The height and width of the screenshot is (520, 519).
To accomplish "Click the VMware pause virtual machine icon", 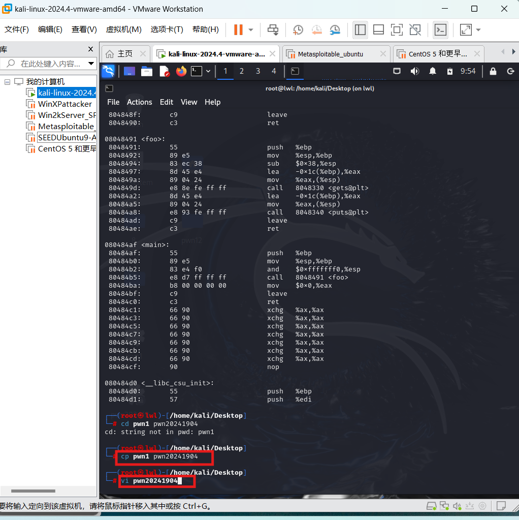I will click(x=238, y=29).
